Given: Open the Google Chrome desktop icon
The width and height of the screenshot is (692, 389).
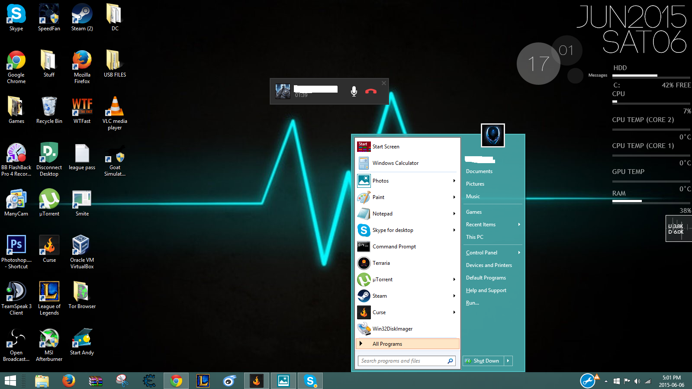Looking at the screenshot, I should click(x=16, y=63).
